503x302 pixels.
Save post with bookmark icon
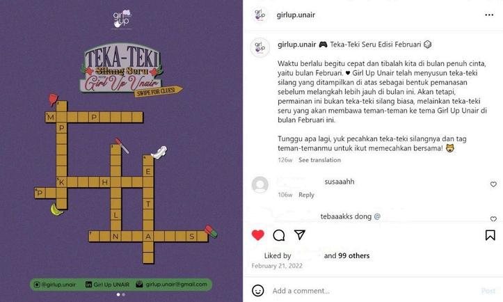[490, 235]
